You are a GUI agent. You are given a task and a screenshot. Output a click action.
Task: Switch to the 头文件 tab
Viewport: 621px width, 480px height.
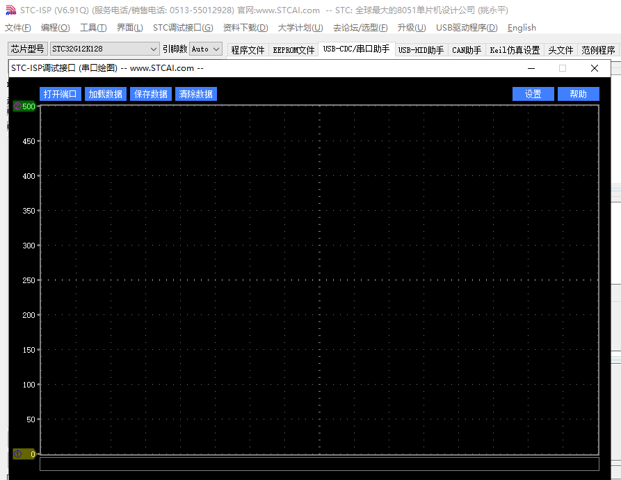560,50
